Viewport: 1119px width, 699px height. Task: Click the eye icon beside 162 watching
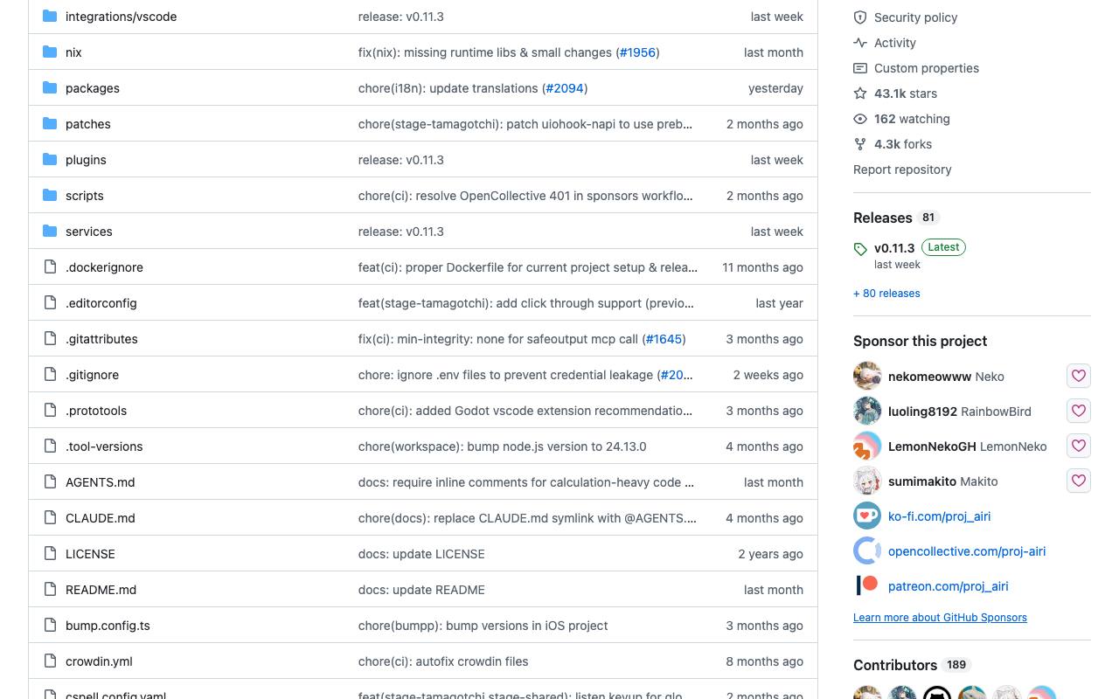coord(860,119)
